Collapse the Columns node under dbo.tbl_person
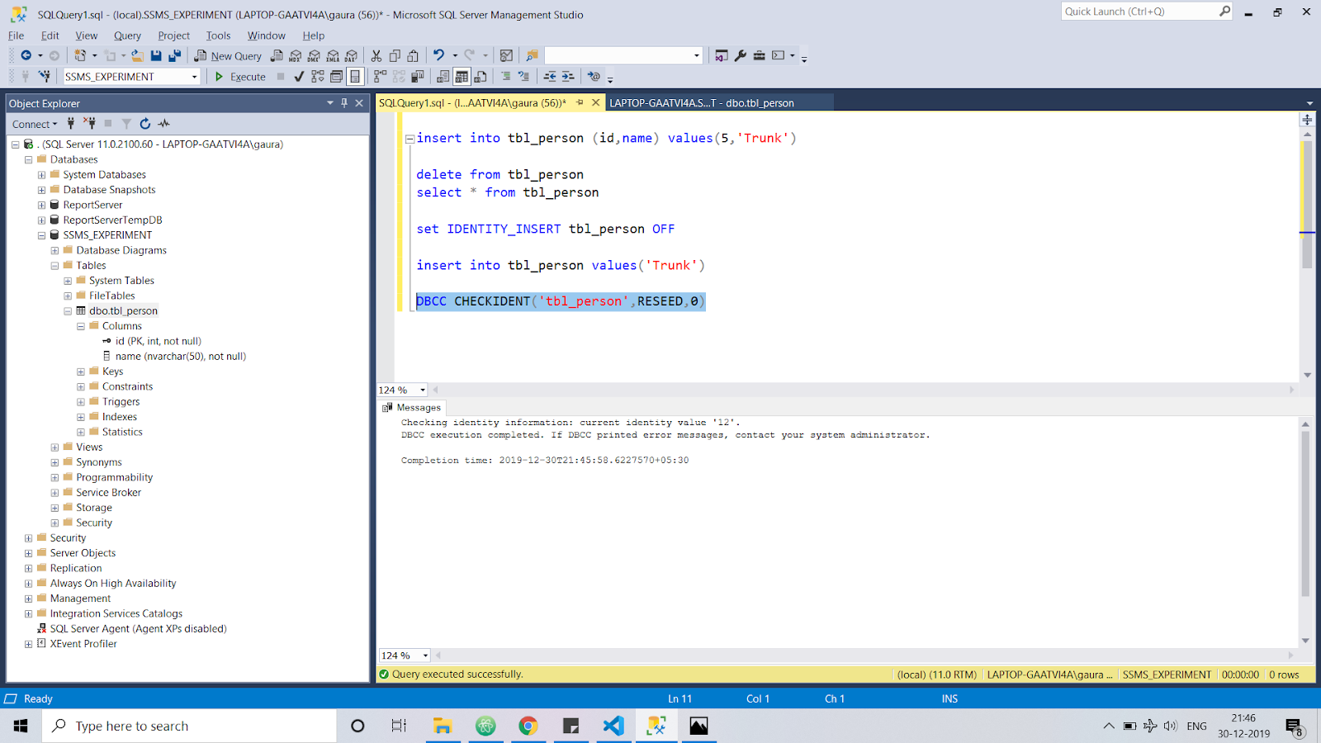The height and width of the screenshot is (743, 1321). point(81,325)
